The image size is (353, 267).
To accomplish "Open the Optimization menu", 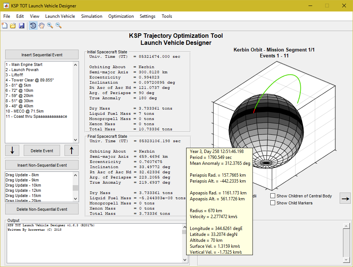I will 121,16.
